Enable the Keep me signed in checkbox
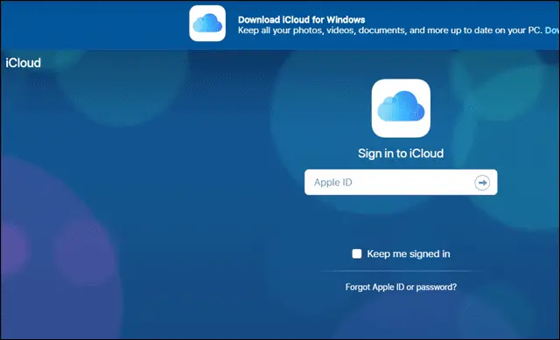This screenshot has width=560, height=340. click(357, 253)
